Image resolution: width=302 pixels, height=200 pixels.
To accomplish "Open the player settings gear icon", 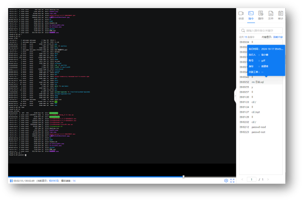I will [226, 181].
